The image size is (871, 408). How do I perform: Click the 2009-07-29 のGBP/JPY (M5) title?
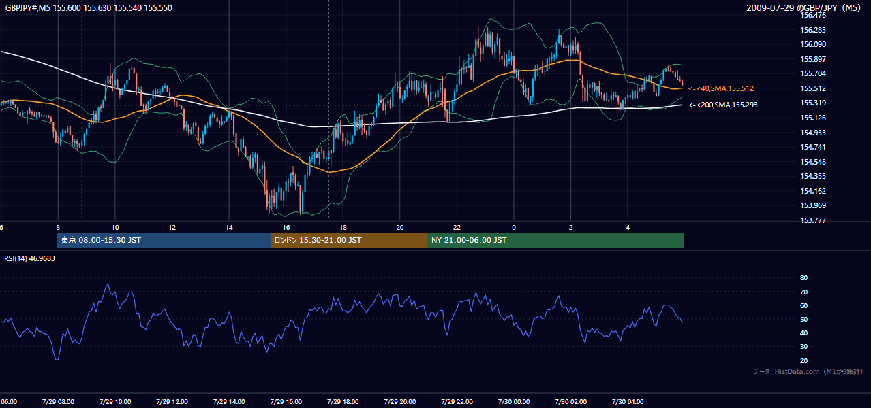[804, 8]
